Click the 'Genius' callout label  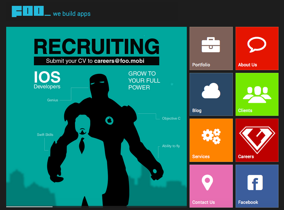coord(53,100)
